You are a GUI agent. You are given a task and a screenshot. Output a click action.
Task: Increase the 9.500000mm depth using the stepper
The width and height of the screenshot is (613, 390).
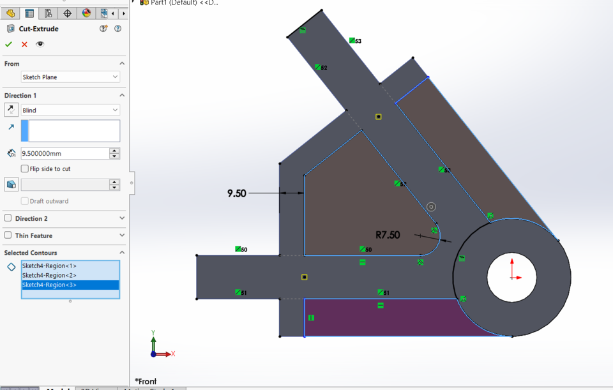point(114,150)
